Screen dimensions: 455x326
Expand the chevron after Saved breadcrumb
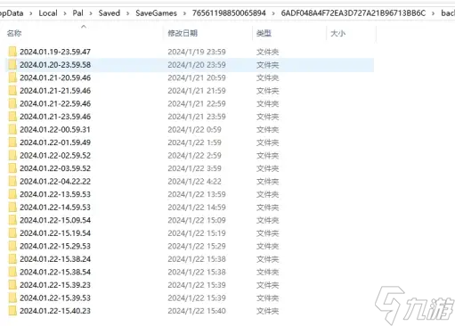pos(128,13)
